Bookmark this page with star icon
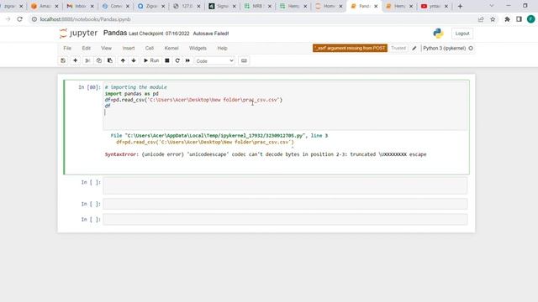 493,19
